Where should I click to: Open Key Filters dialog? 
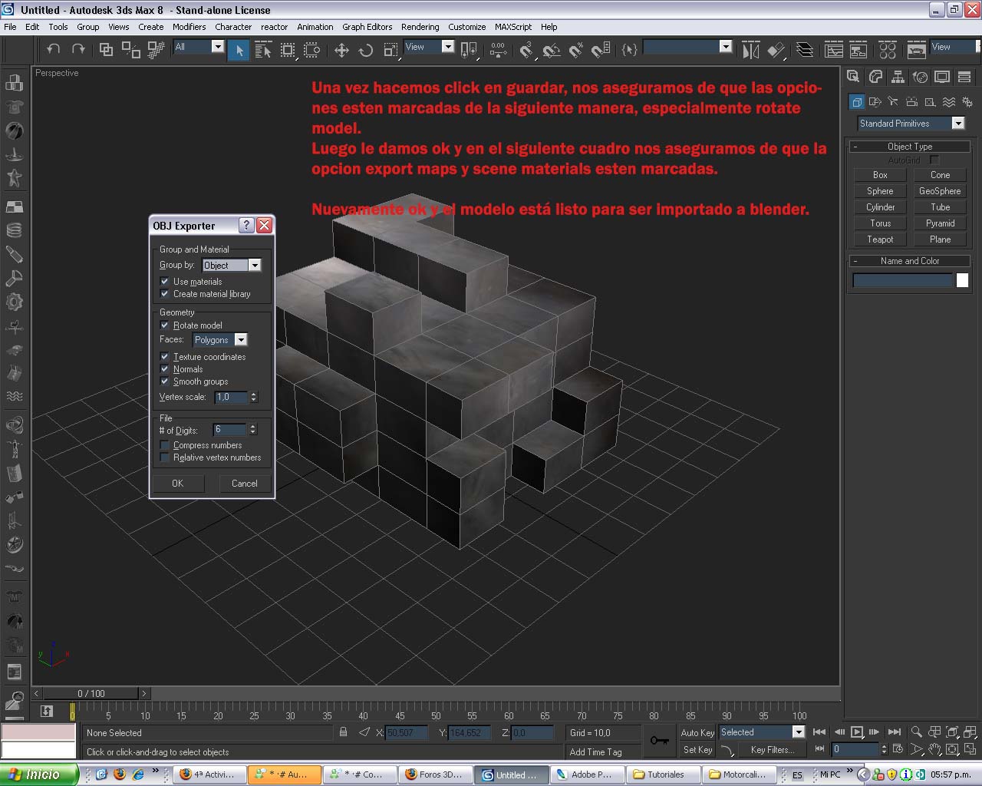click(772, 750)
